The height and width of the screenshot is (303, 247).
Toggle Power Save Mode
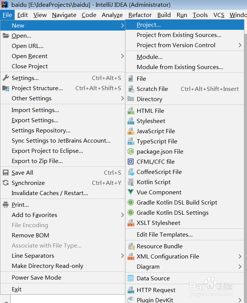tap(63, 277)
